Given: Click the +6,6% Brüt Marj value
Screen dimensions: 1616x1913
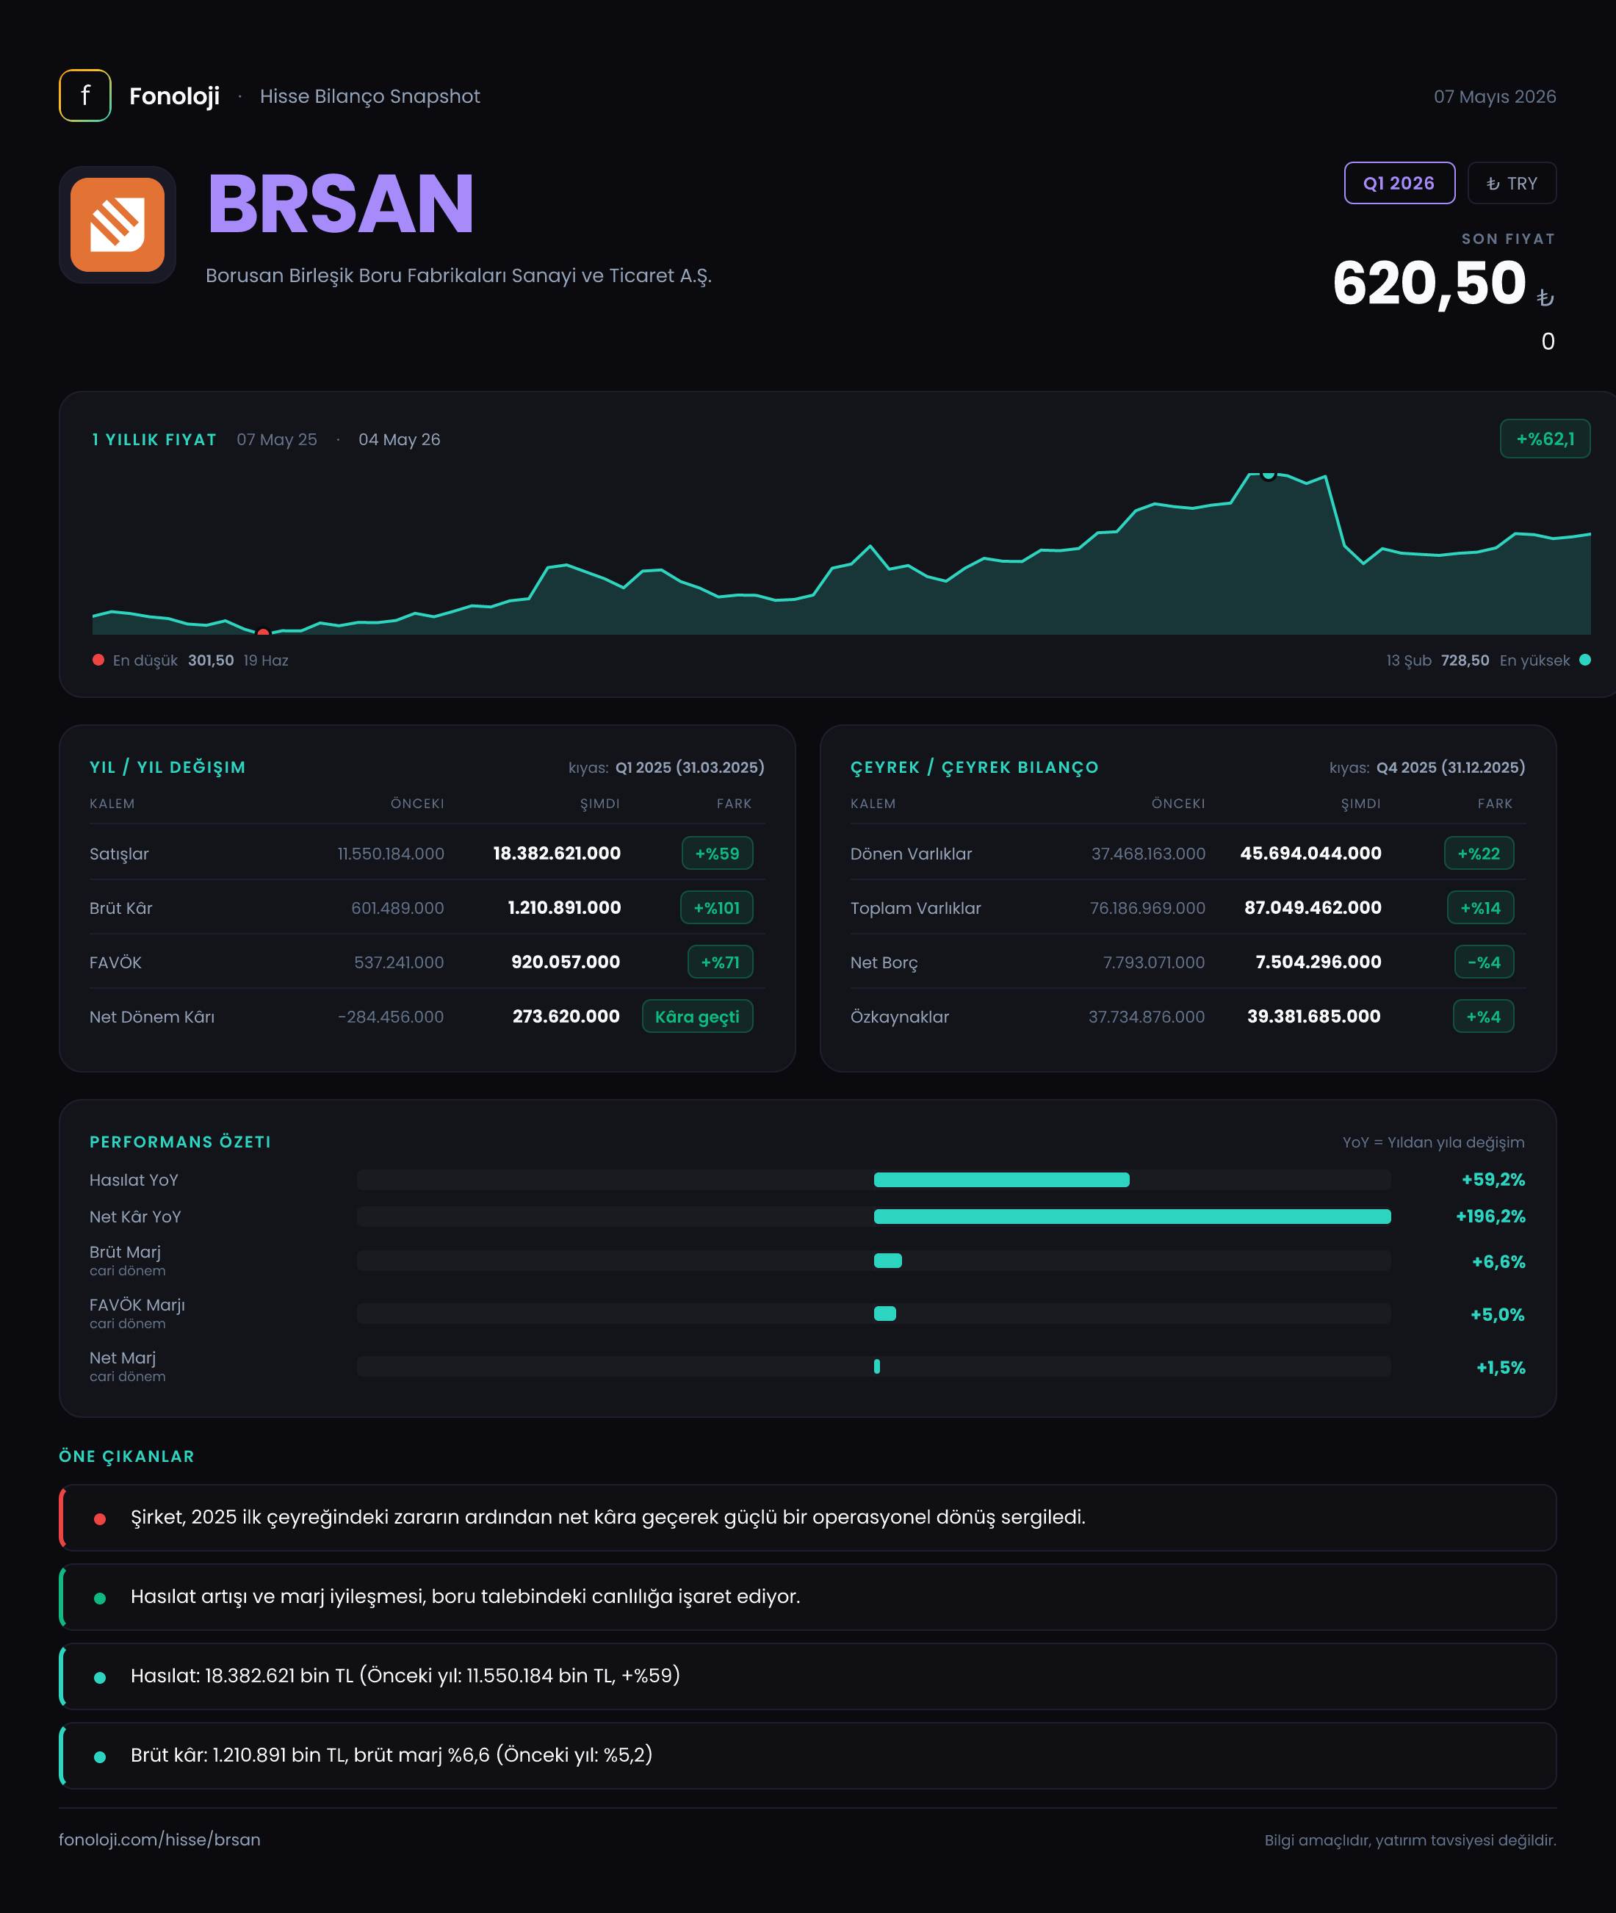Looking at the screenshot, I should pos(1498,1261).
